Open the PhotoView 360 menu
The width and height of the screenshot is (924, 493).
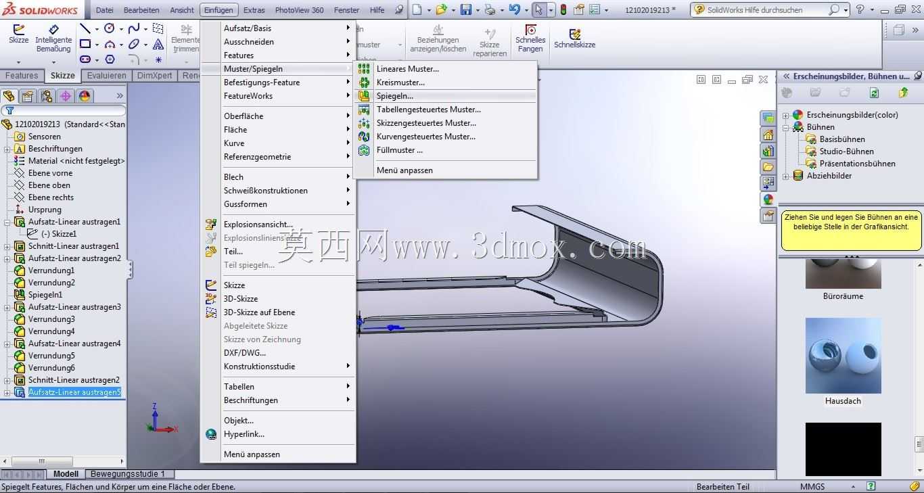point(299,10)
